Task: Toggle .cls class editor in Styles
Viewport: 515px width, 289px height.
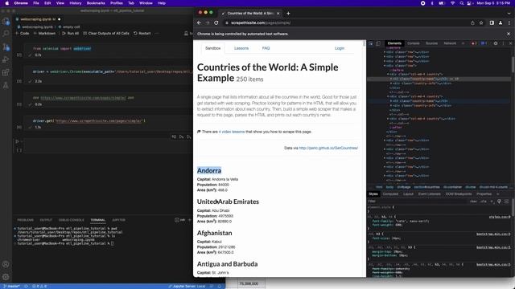Action: coord(484,201)
